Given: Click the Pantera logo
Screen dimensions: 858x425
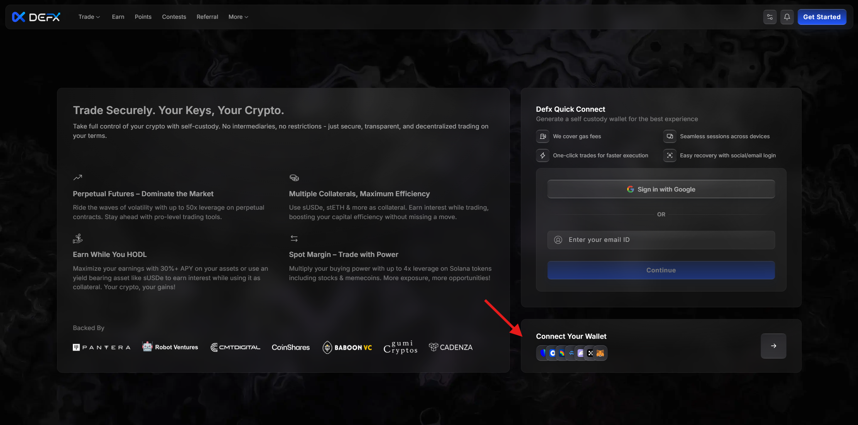Looking at the screenshot, I should click(102, 347).
